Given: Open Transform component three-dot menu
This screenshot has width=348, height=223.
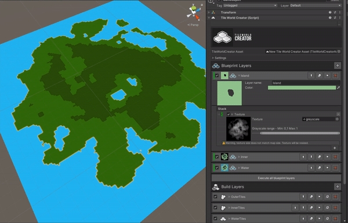Looking at the screenshot, I should [340, 12].
